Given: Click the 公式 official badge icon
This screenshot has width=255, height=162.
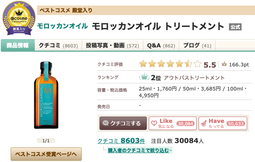Looking at the screenshot, I should click(x=235, y=27).
